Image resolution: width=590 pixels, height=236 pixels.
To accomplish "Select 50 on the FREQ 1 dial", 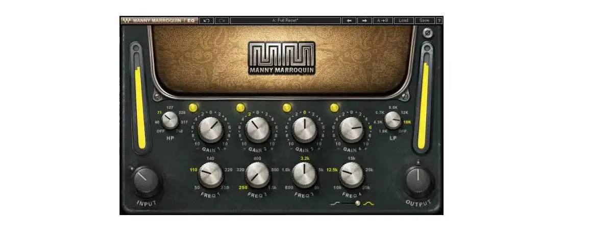I will pos(197,188).
